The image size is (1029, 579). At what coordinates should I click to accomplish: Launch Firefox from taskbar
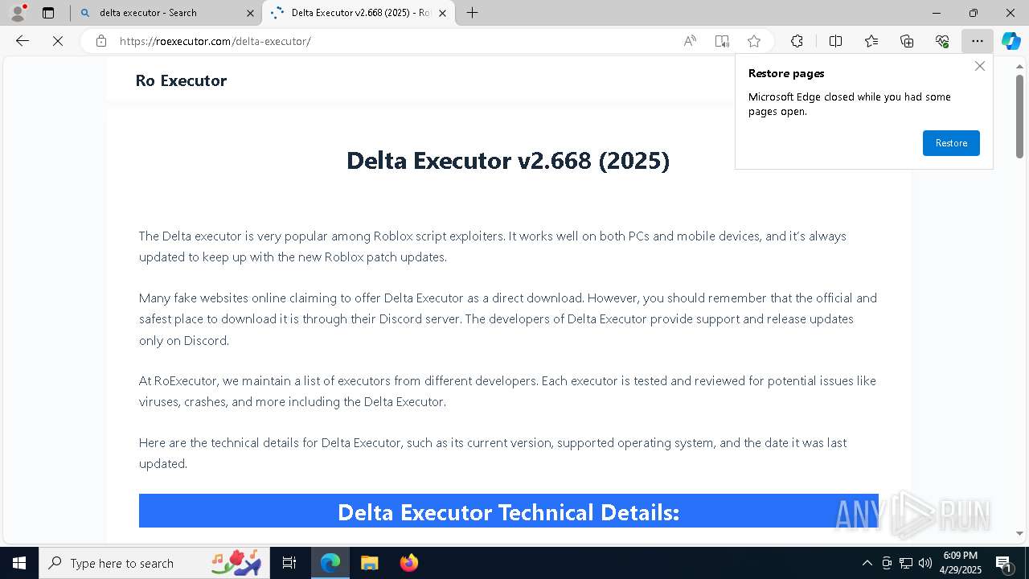(409, 563)
